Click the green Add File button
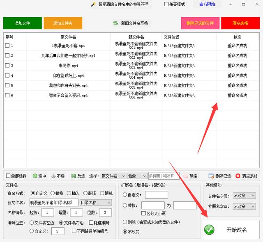 pos(23,23)
